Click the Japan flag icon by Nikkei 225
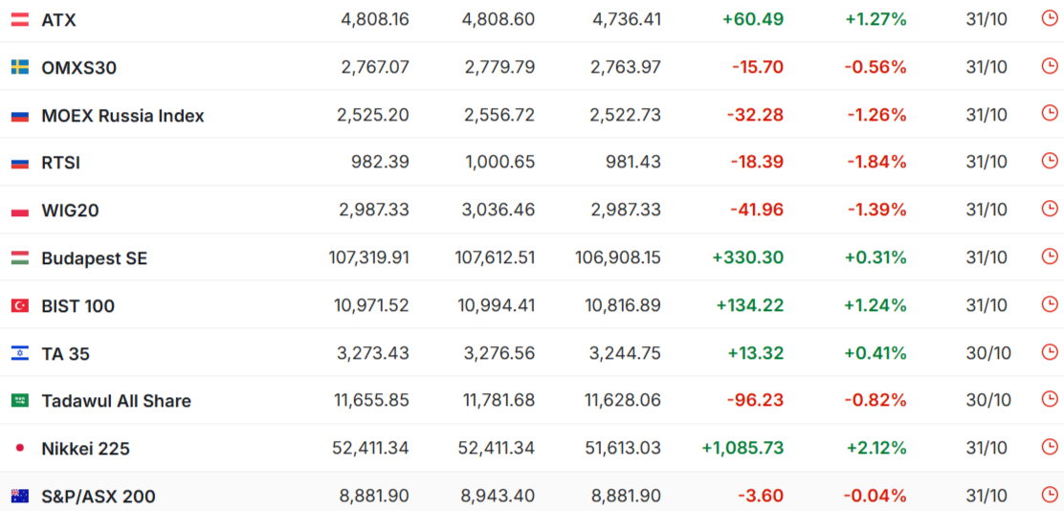This screenshot has height=511, width=1064. click(x=19, y=448)
